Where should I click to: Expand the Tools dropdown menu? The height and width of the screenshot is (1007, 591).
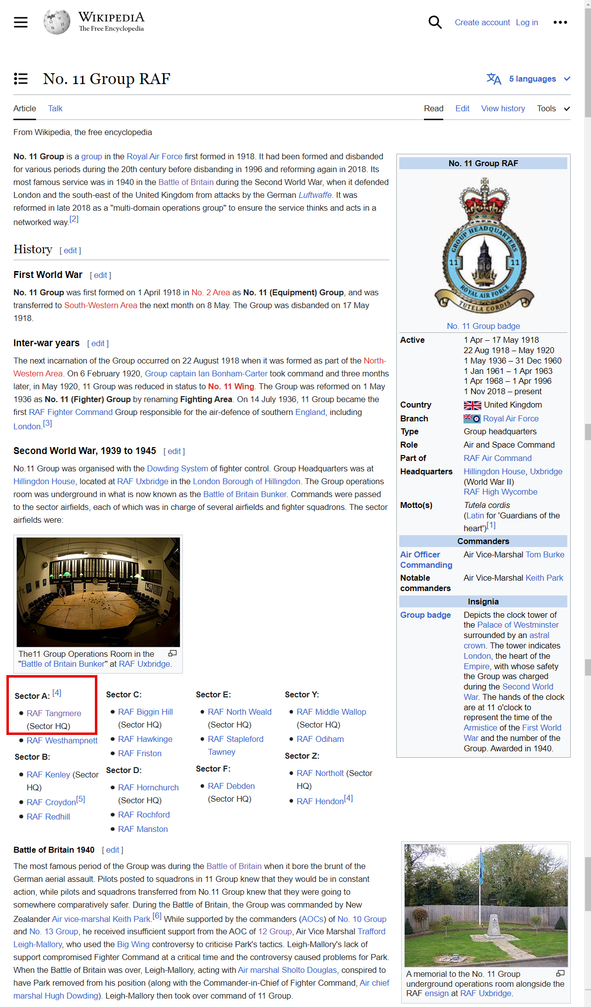click(x=553, y=108)
